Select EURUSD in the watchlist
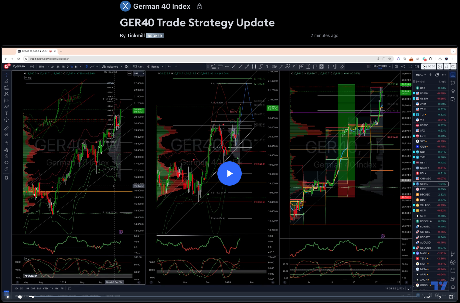The image size is (460, 303). click(431, 227)
